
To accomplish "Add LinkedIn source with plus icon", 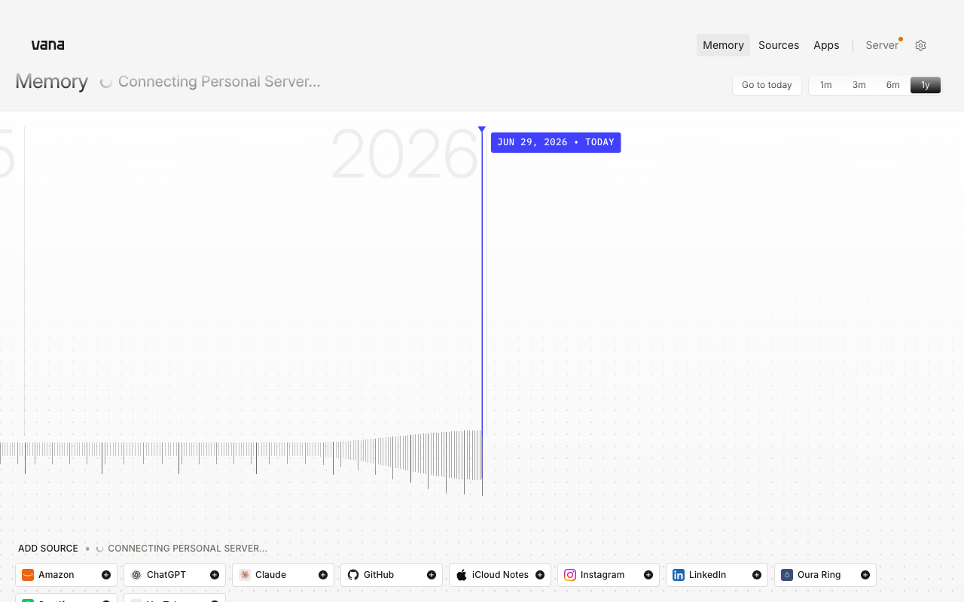I will [x=757, y=575].
